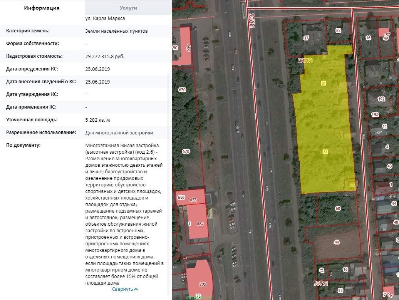The image size is (399, 300).
Task: Select parcel labeled 68 below the yellow plot
Action: pyautogui.click(x=338, y=208)
